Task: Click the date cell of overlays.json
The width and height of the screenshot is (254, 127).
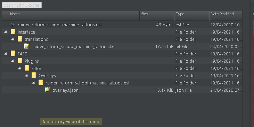Action: click(x=226, y=90)
